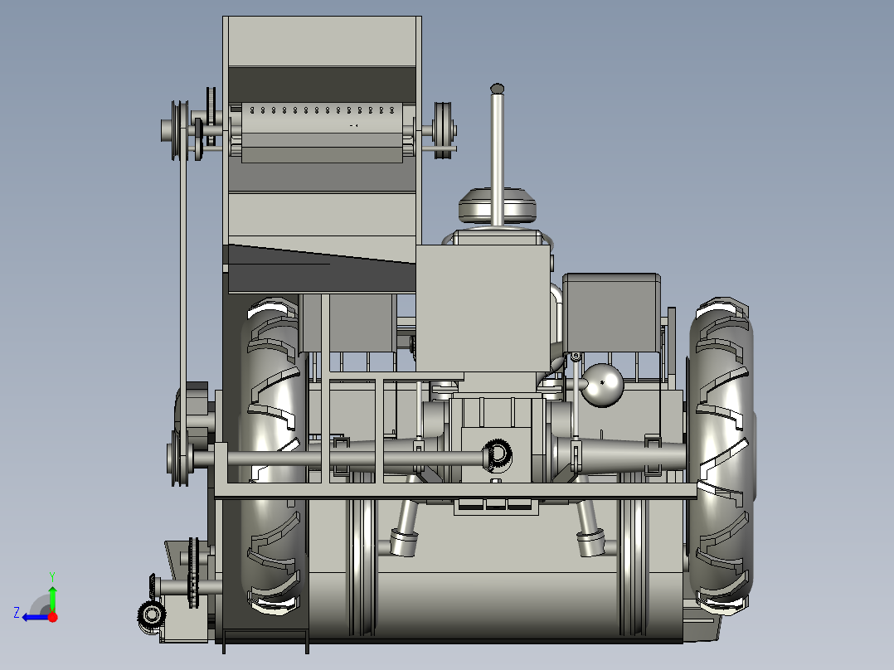Click the blue Z axis arrow on triad
Screen dimensions: 894x670
point(36,617)
